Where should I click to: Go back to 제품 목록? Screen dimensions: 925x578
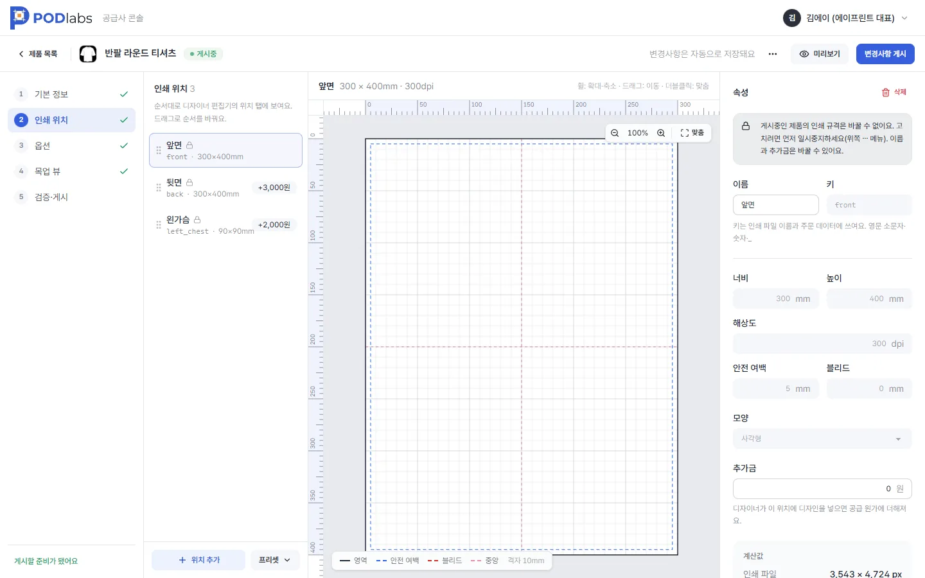[38, 54]
